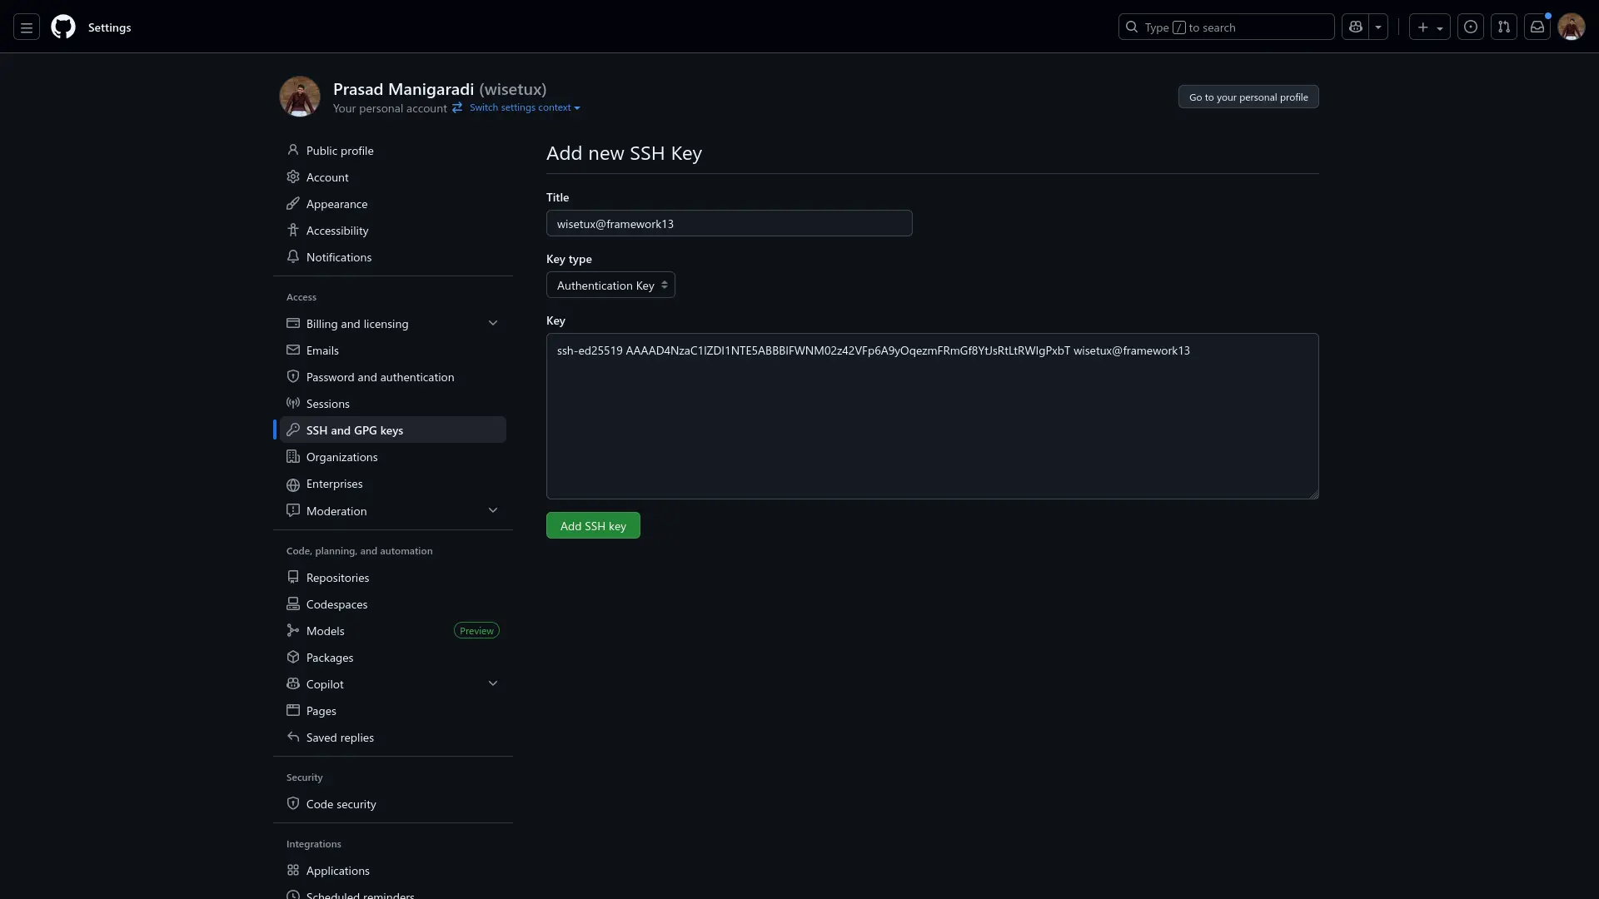Click the profile picture beside Prasad Manigaradi
Screen dimensions: 1599x899
point(300,97)
